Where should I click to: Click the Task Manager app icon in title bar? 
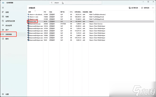click(x=3, y=3)
